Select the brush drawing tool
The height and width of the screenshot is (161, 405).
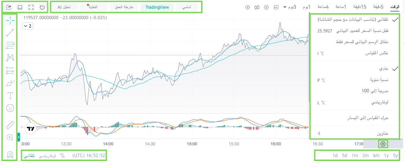[10, 83]
